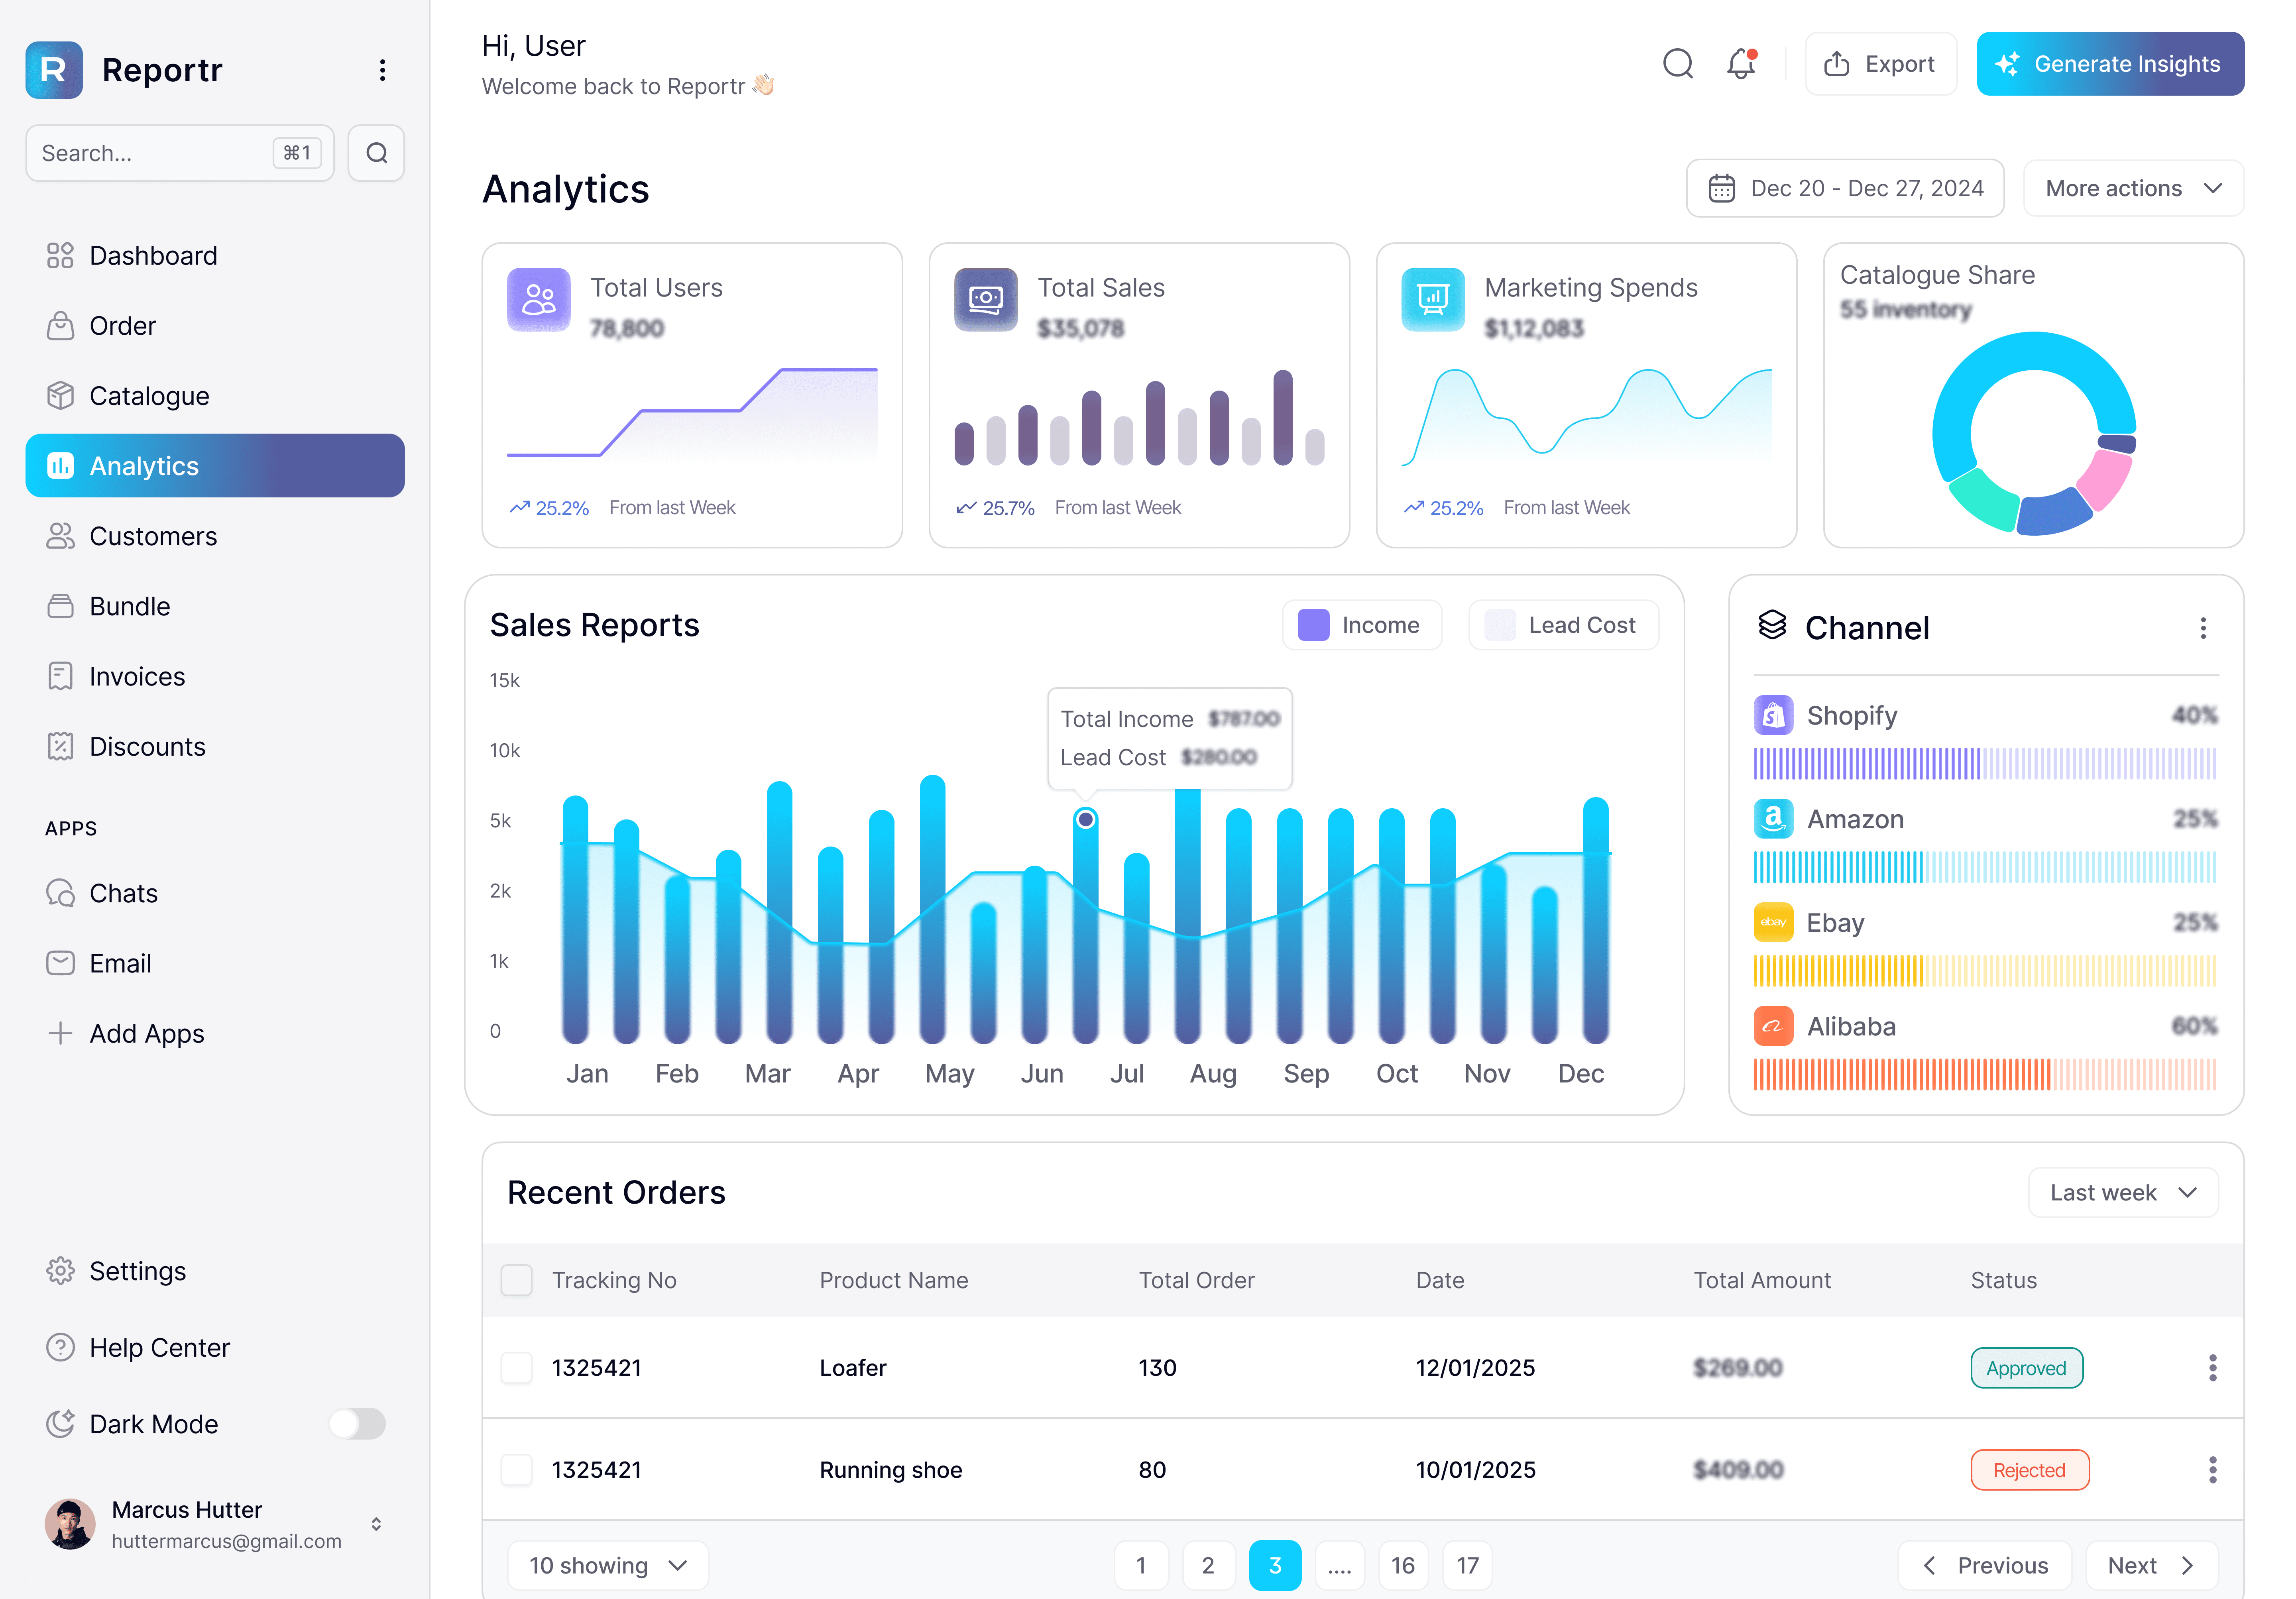Select the Analytics sidebar item
The image size is (2296, 1599).
pos(215,466)
